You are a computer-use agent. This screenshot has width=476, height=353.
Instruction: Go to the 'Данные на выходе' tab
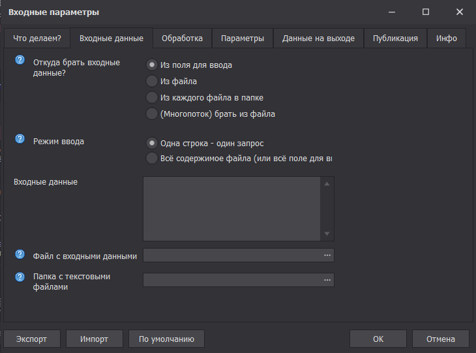click(x=318, y=38)
